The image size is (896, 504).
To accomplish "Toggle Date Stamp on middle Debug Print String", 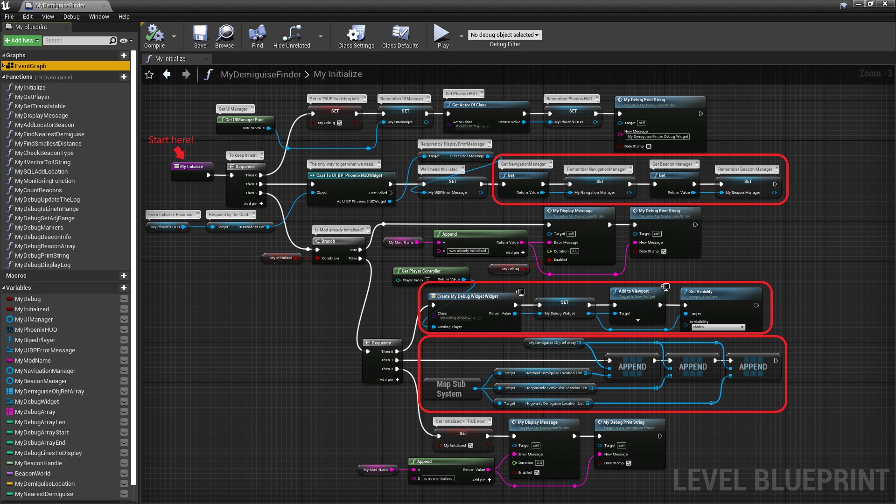I will (664, 252).
